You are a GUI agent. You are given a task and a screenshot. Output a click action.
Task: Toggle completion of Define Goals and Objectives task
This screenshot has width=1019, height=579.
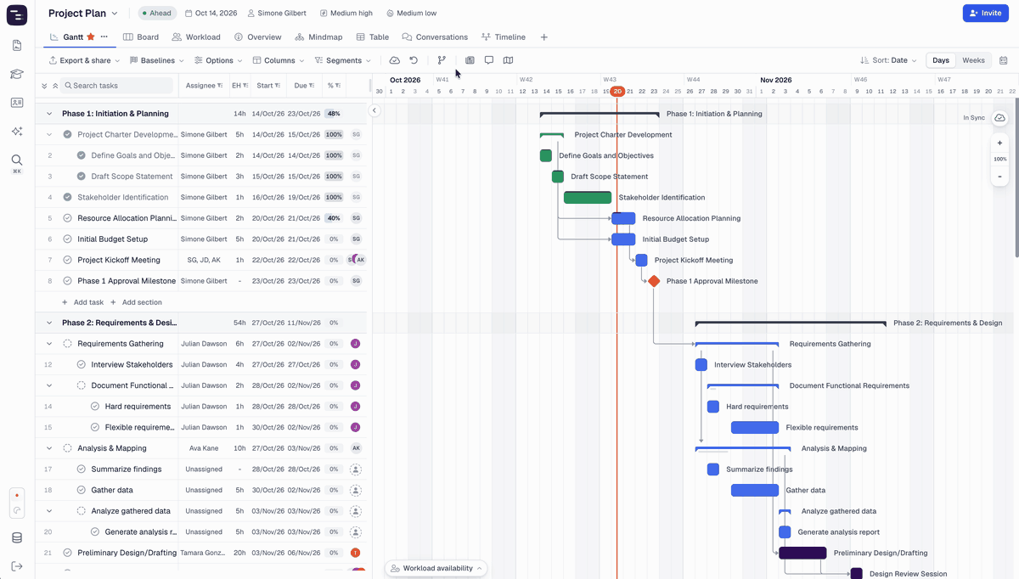click(82, 155)
